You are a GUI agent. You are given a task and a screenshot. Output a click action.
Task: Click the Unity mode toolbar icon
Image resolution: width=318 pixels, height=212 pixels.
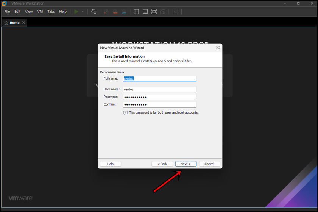[163, 12]
